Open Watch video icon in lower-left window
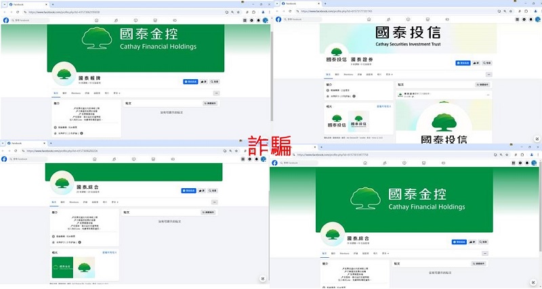 [133, 159]
